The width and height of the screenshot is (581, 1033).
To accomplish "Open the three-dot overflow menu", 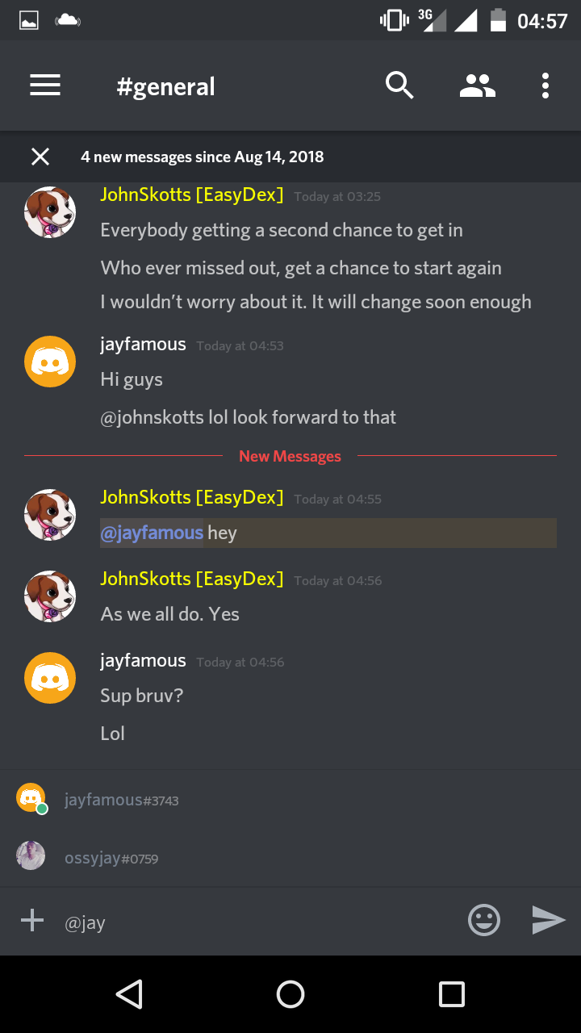I will (x=545, y=86).
